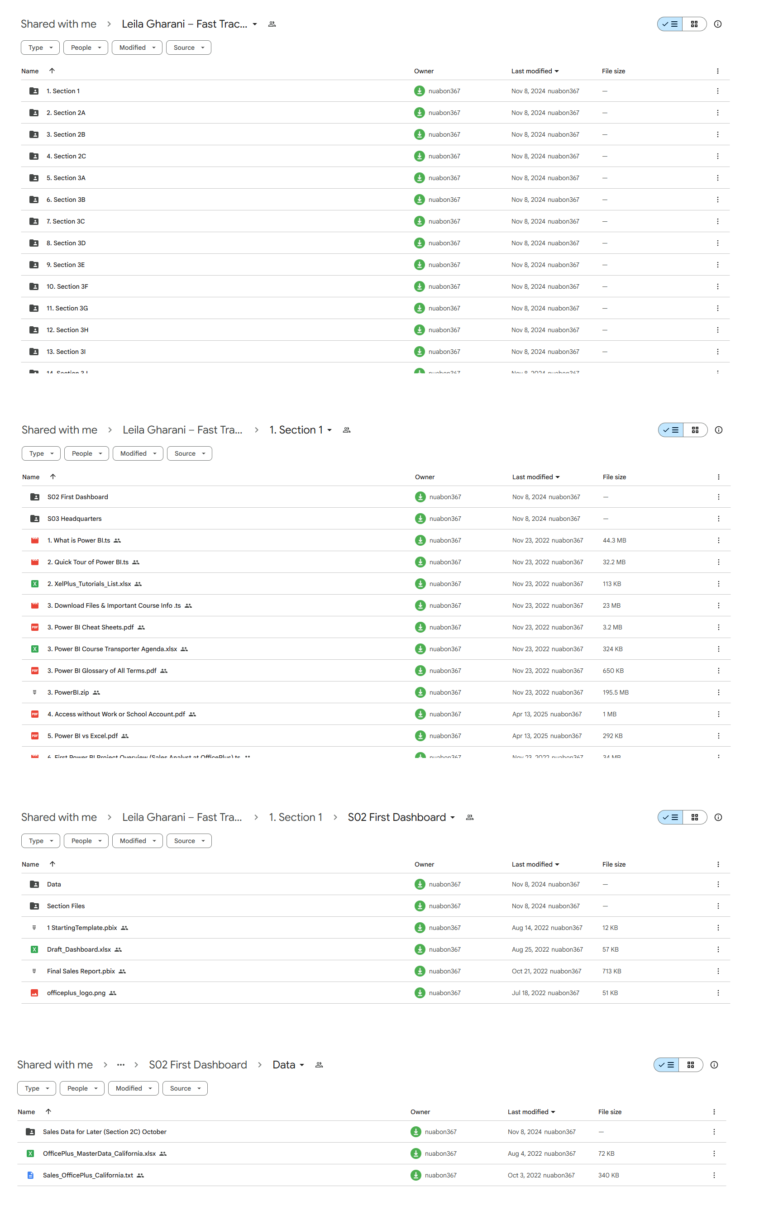
Task: Select 3. Download Files & Important Course Info .ts
Action: click(x=376, y=606)
